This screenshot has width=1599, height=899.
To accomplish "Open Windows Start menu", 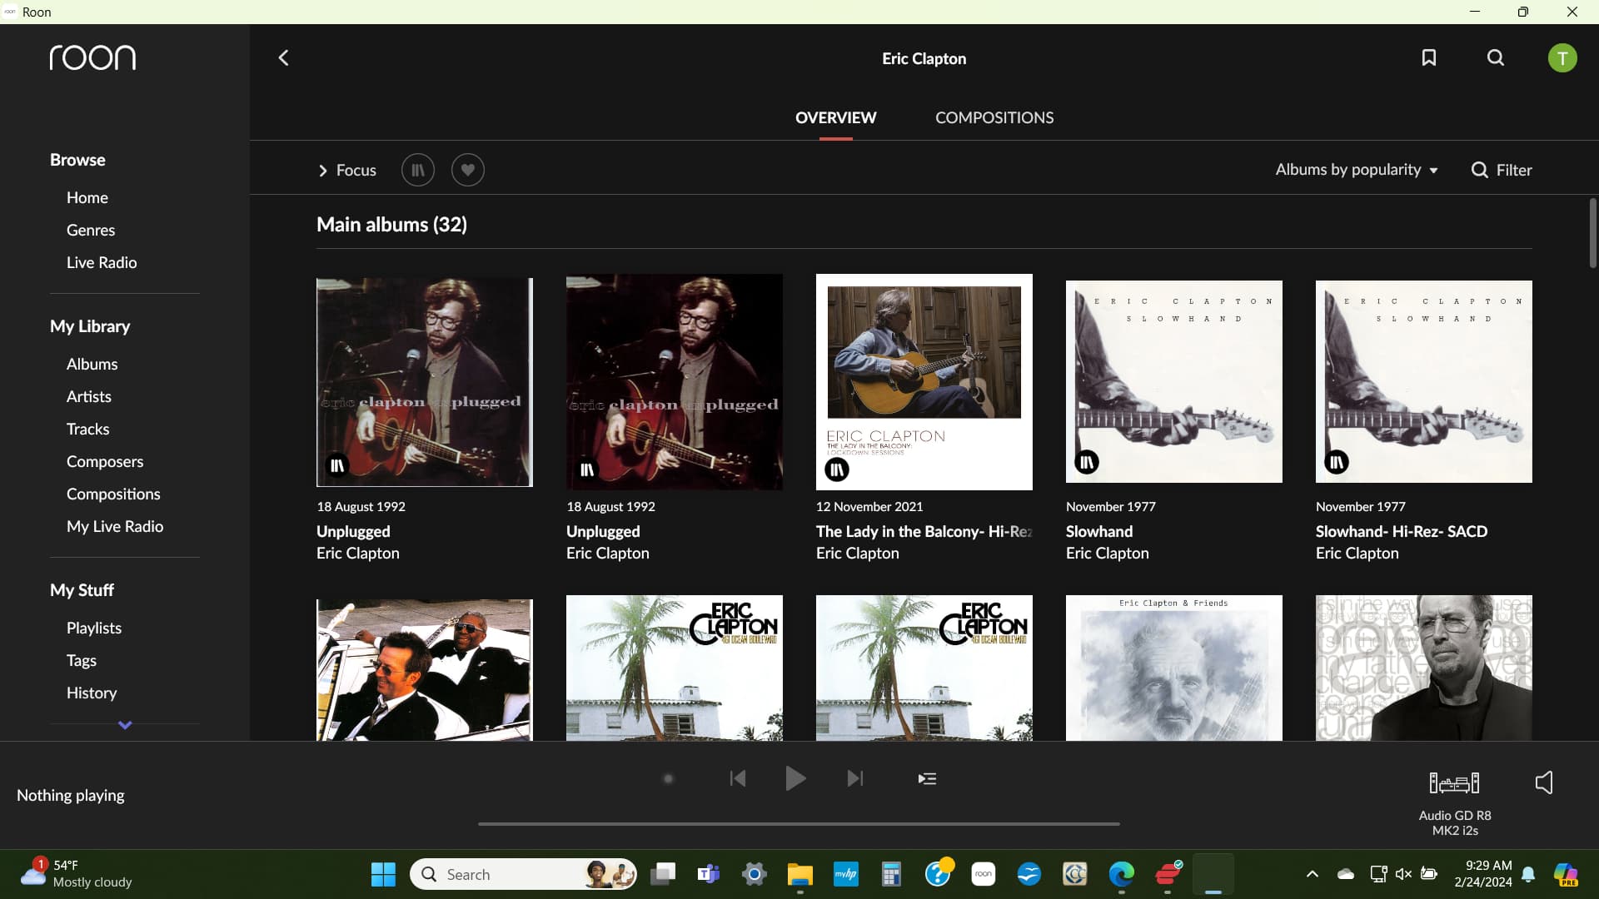I will 383,874.
